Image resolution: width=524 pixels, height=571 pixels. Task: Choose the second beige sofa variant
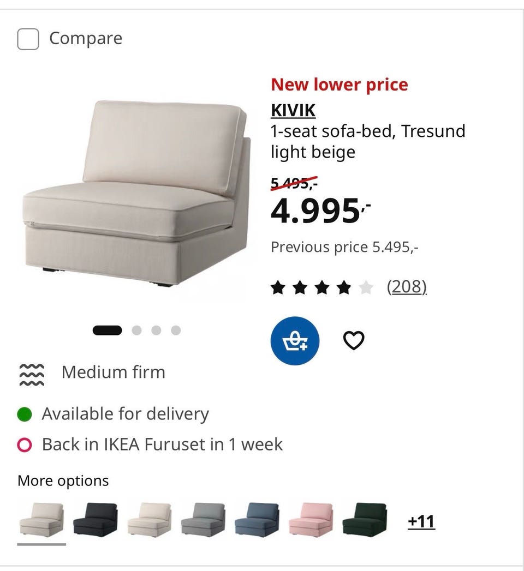tap(150, 520)
